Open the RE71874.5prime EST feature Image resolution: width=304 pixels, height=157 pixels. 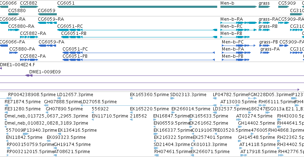[x=6, y=105]
